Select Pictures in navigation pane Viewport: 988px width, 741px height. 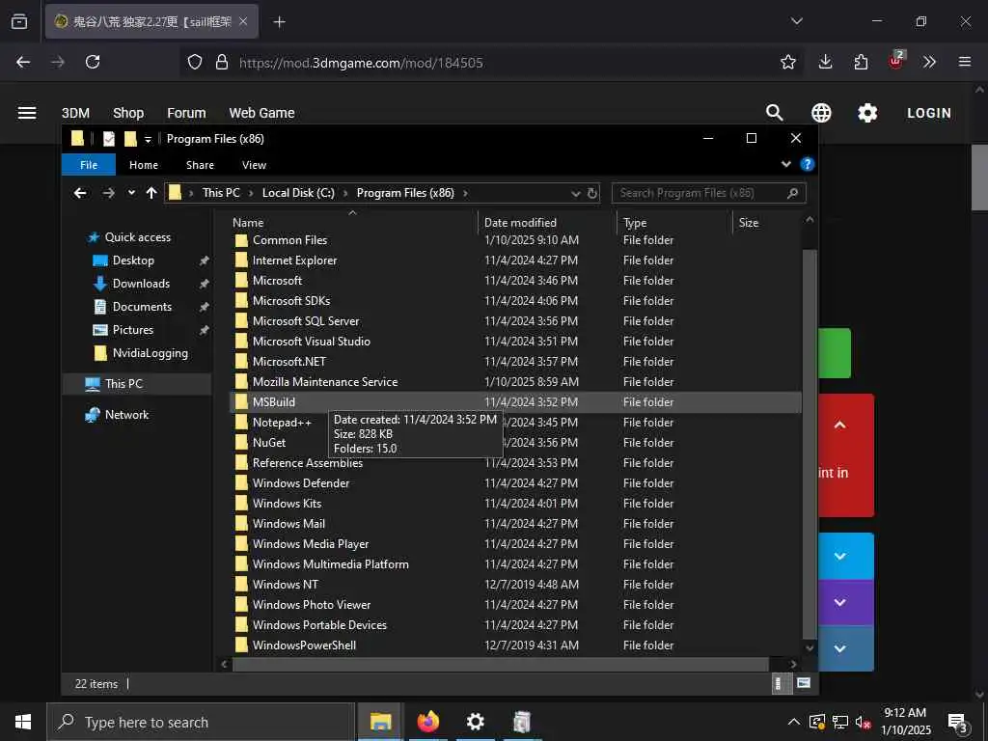click(x=132, y=330)
